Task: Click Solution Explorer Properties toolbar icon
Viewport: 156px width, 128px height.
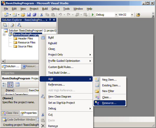Action: pos(5,25)
